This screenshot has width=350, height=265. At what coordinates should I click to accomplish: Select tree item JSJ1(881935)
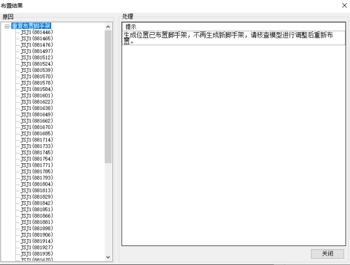tap(37, 254)
